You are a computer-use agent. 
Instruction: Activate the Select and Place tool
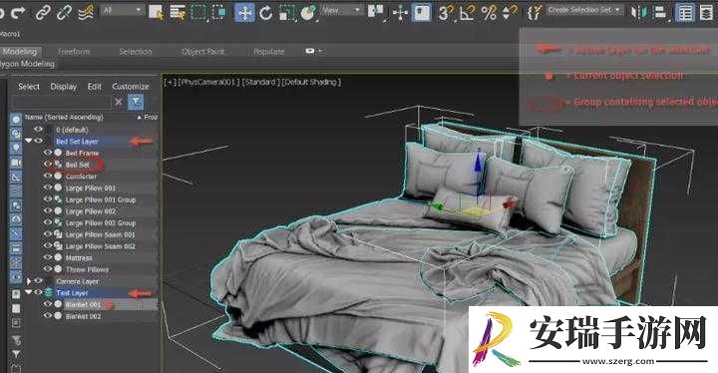[x=308, y=12]
